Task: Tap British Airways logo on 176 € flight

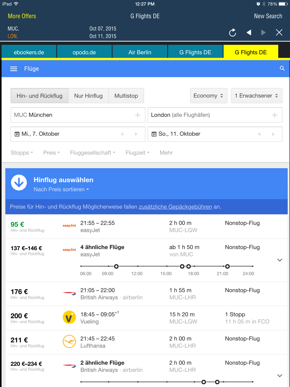Action: tap(69, 293)
